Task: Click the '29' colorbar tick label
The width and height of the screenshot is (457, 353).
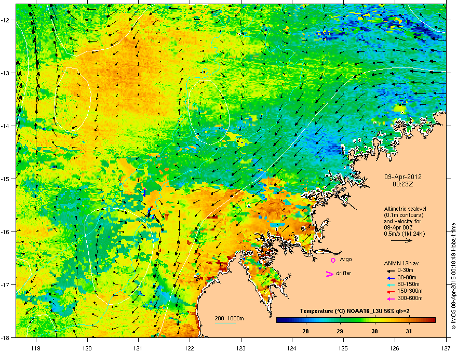Action: tap(340, 331)
